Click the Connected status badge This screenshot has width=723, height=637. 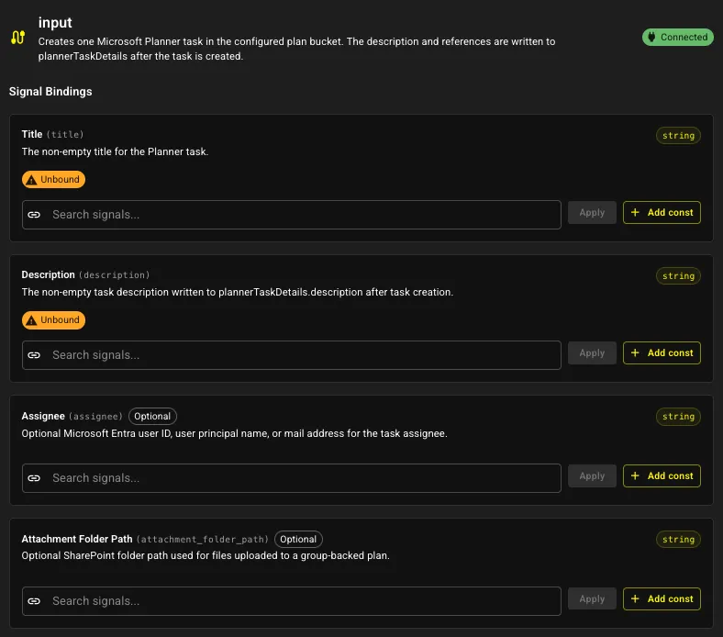(x=678, y=37)
